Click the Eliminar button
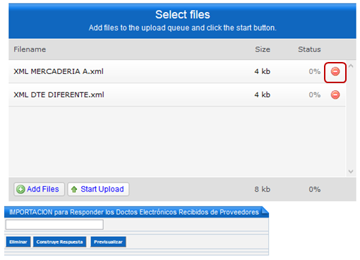 [x=18, y=242]
